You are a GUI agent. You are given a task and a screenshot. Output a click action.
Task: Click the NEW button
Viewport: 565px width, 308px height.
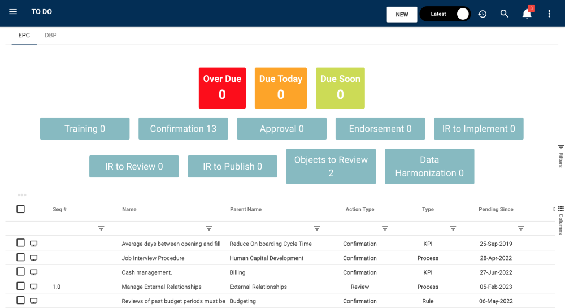(x=402, y=14)
